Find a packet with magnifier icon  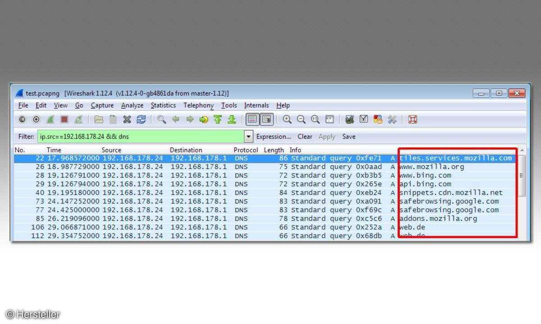point(161,119)
